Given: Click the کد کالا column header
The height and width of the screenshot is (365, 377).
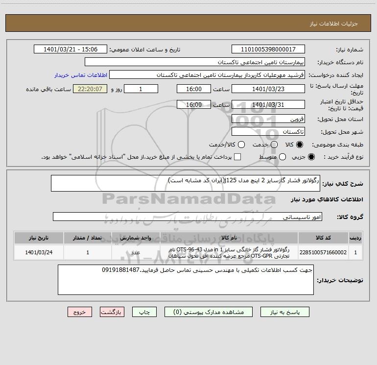Looking at the screenshot, I should 323,238.
